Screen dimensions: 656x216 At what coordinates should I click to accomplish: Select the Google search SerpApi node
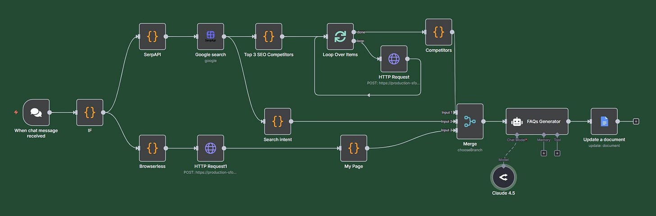coord(210,36)
